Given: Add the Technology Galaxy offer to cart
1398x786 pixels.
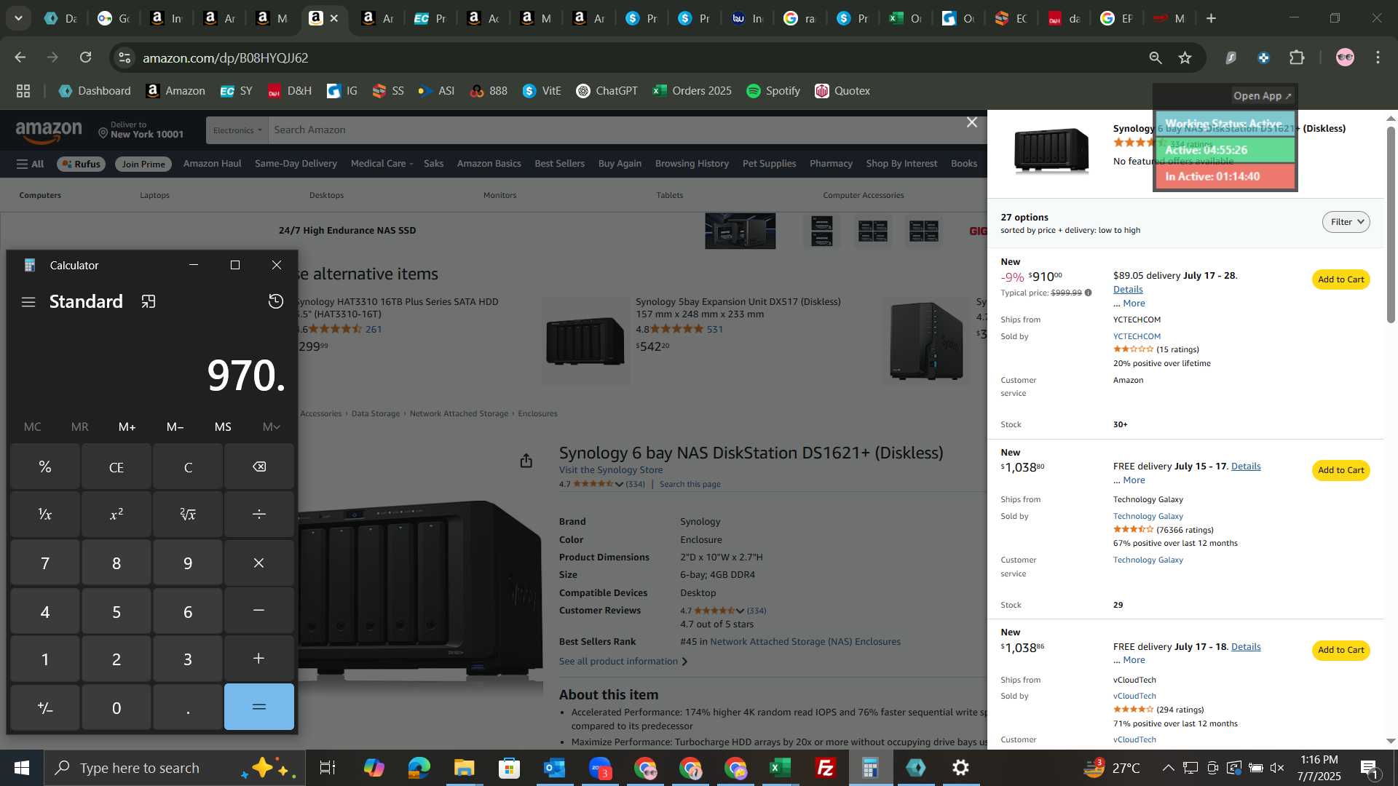Looking at the screenshot, I should (x=1340, y=470).
